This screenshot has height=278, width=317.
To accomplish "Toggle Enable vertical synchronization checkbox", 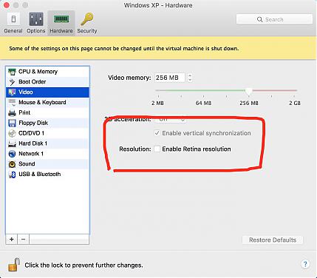I will point(157,133).
